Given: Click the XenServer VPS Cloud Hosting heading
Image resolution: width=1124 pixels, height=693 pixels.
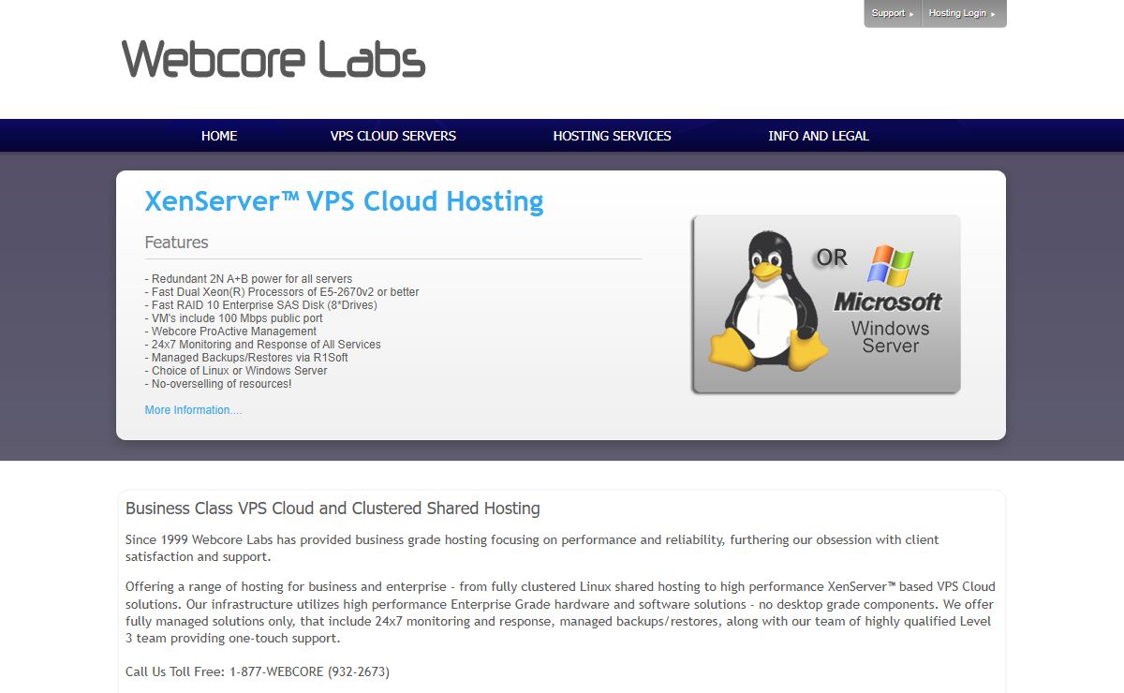Looking at the screenshot, I should click(x=344, y=201).
